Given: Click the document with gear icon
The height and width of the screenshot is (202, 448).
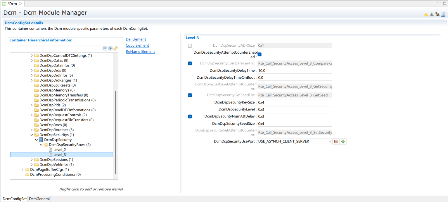Looking at the screenshot, I should coord(443,14).
